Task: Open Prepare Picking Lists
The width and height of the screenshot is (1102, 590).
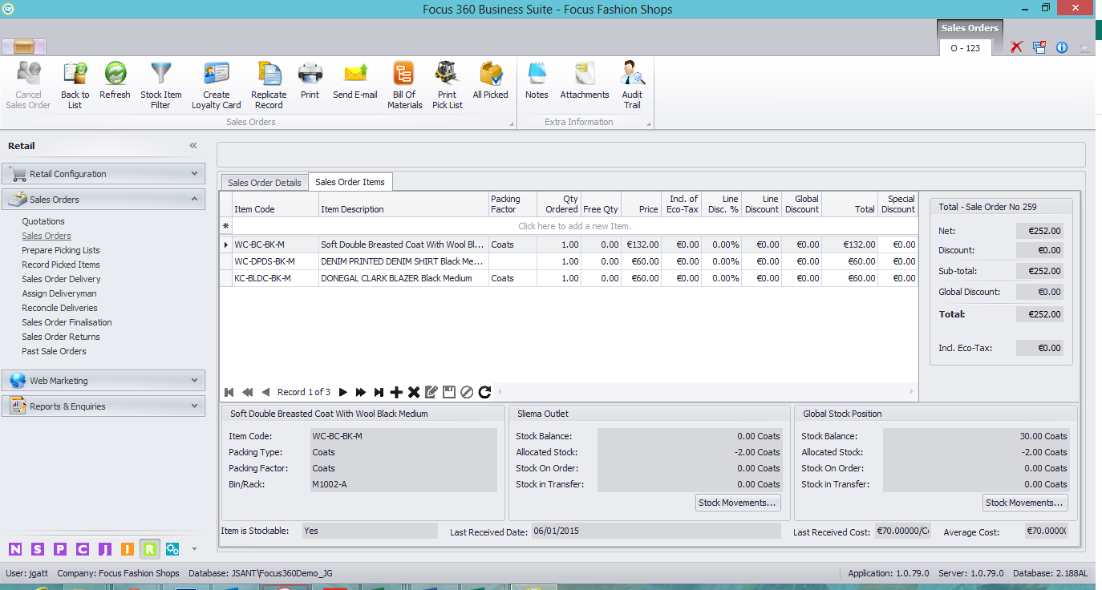Action: 61,250
